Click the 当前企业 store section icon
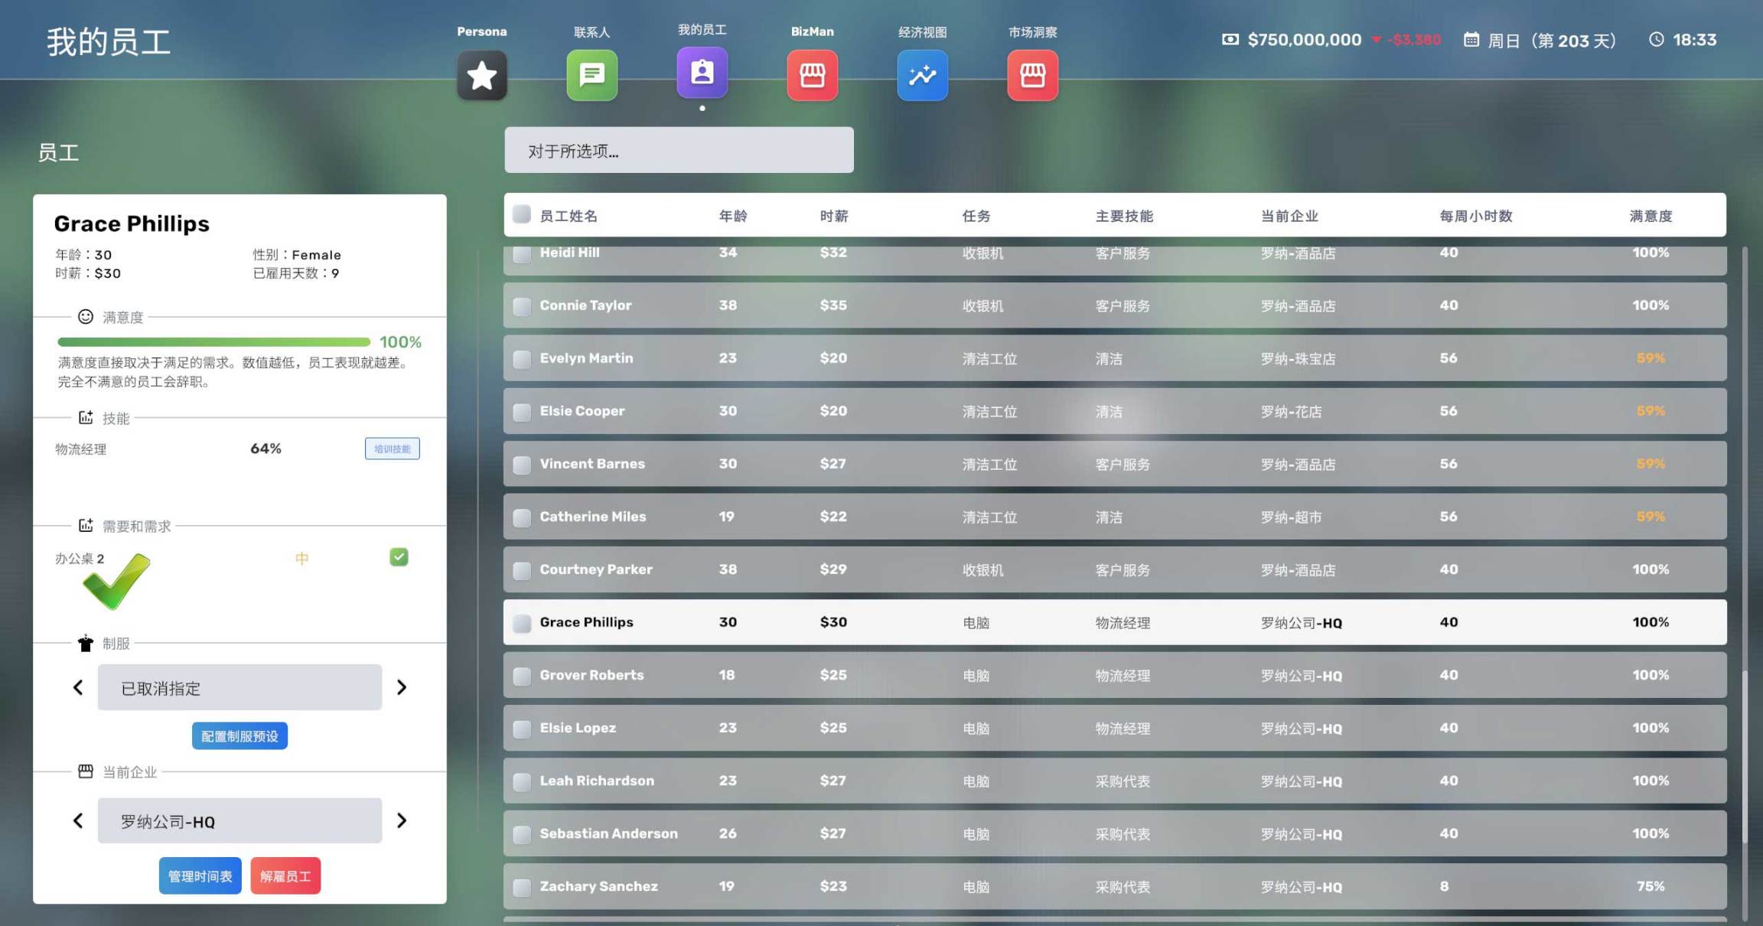Screen dimensions: 1763x926 [86, 771]
